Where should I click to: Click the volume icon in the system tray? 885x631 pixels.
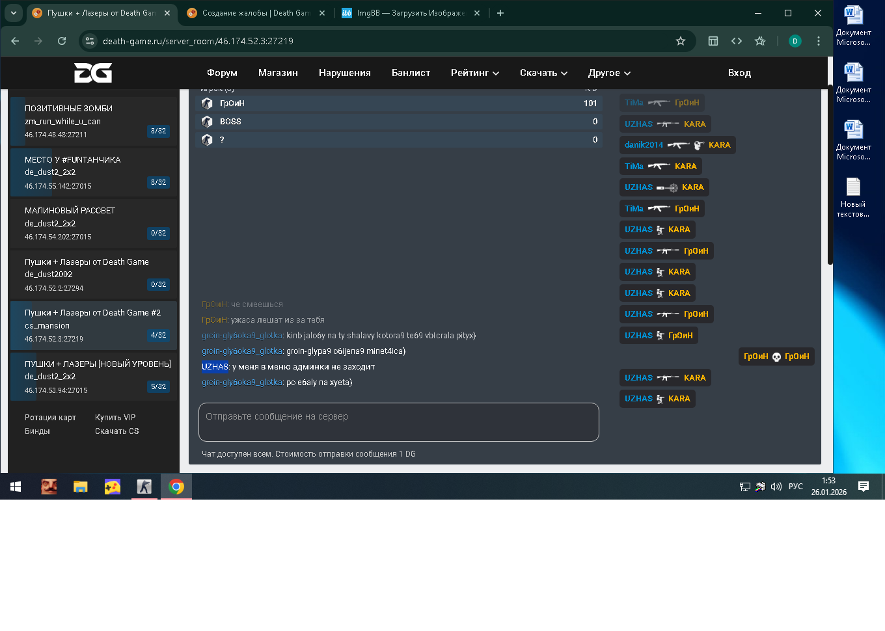pyautogui.click(x=776, y=487)
